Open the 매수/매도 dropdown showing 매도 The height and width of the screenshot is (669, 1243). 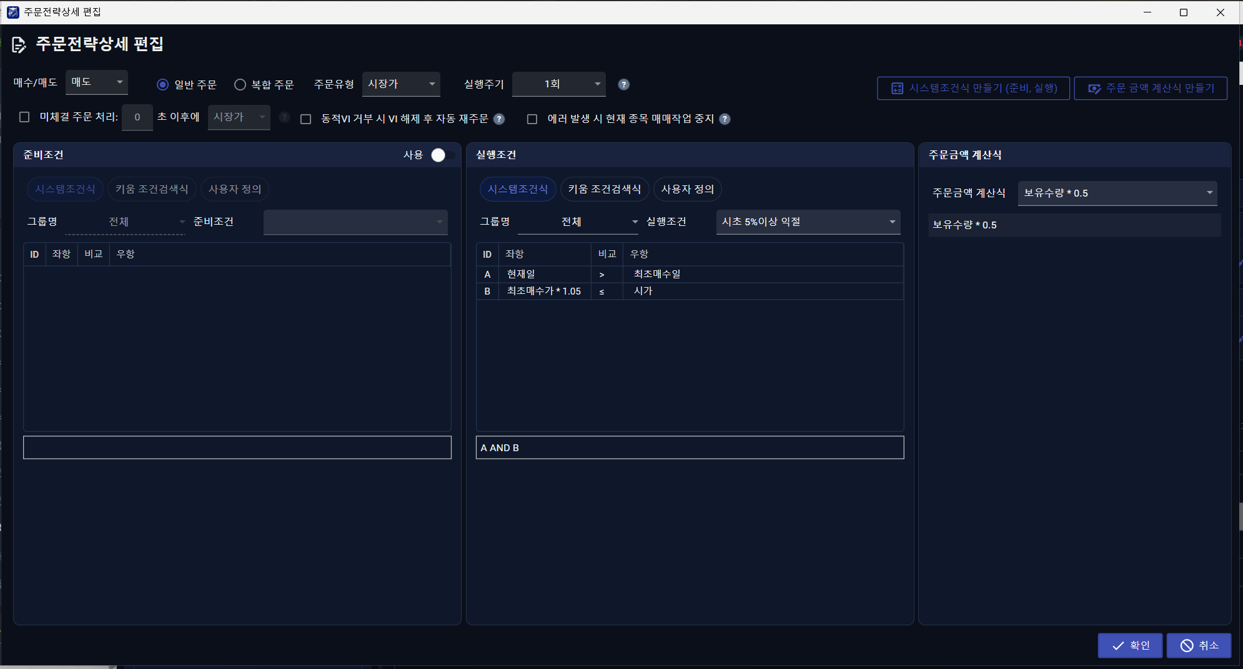tap(97, 82)
